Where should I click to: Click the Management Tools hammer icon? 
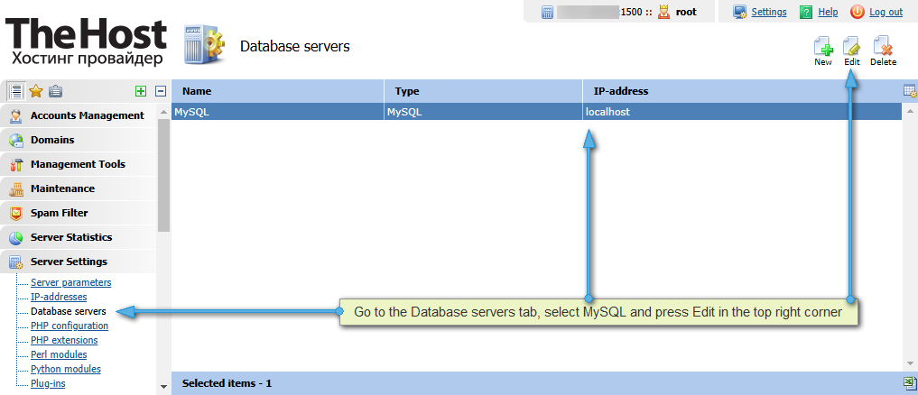click(16, 164)
